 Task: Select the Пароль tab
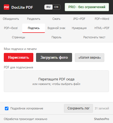tap(56, 37)
